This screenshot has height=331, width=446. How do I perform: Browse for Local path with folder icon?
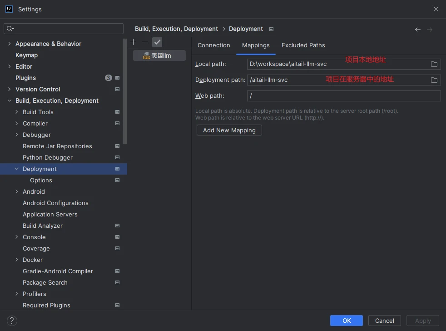434,64
